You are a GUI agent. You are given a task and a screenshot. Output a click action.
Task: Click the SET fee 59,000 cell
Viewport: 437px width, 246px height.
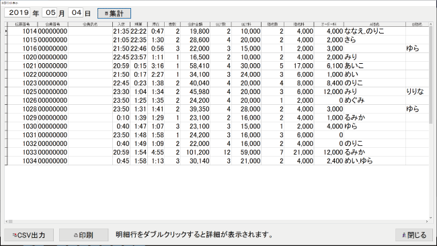[246, 152]
